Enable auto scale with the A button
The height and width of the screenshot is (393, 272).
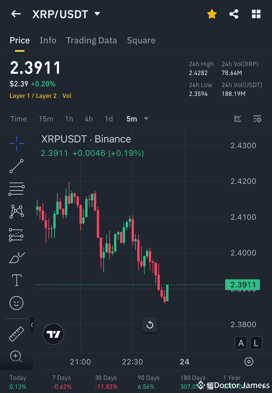coord(241,343)
